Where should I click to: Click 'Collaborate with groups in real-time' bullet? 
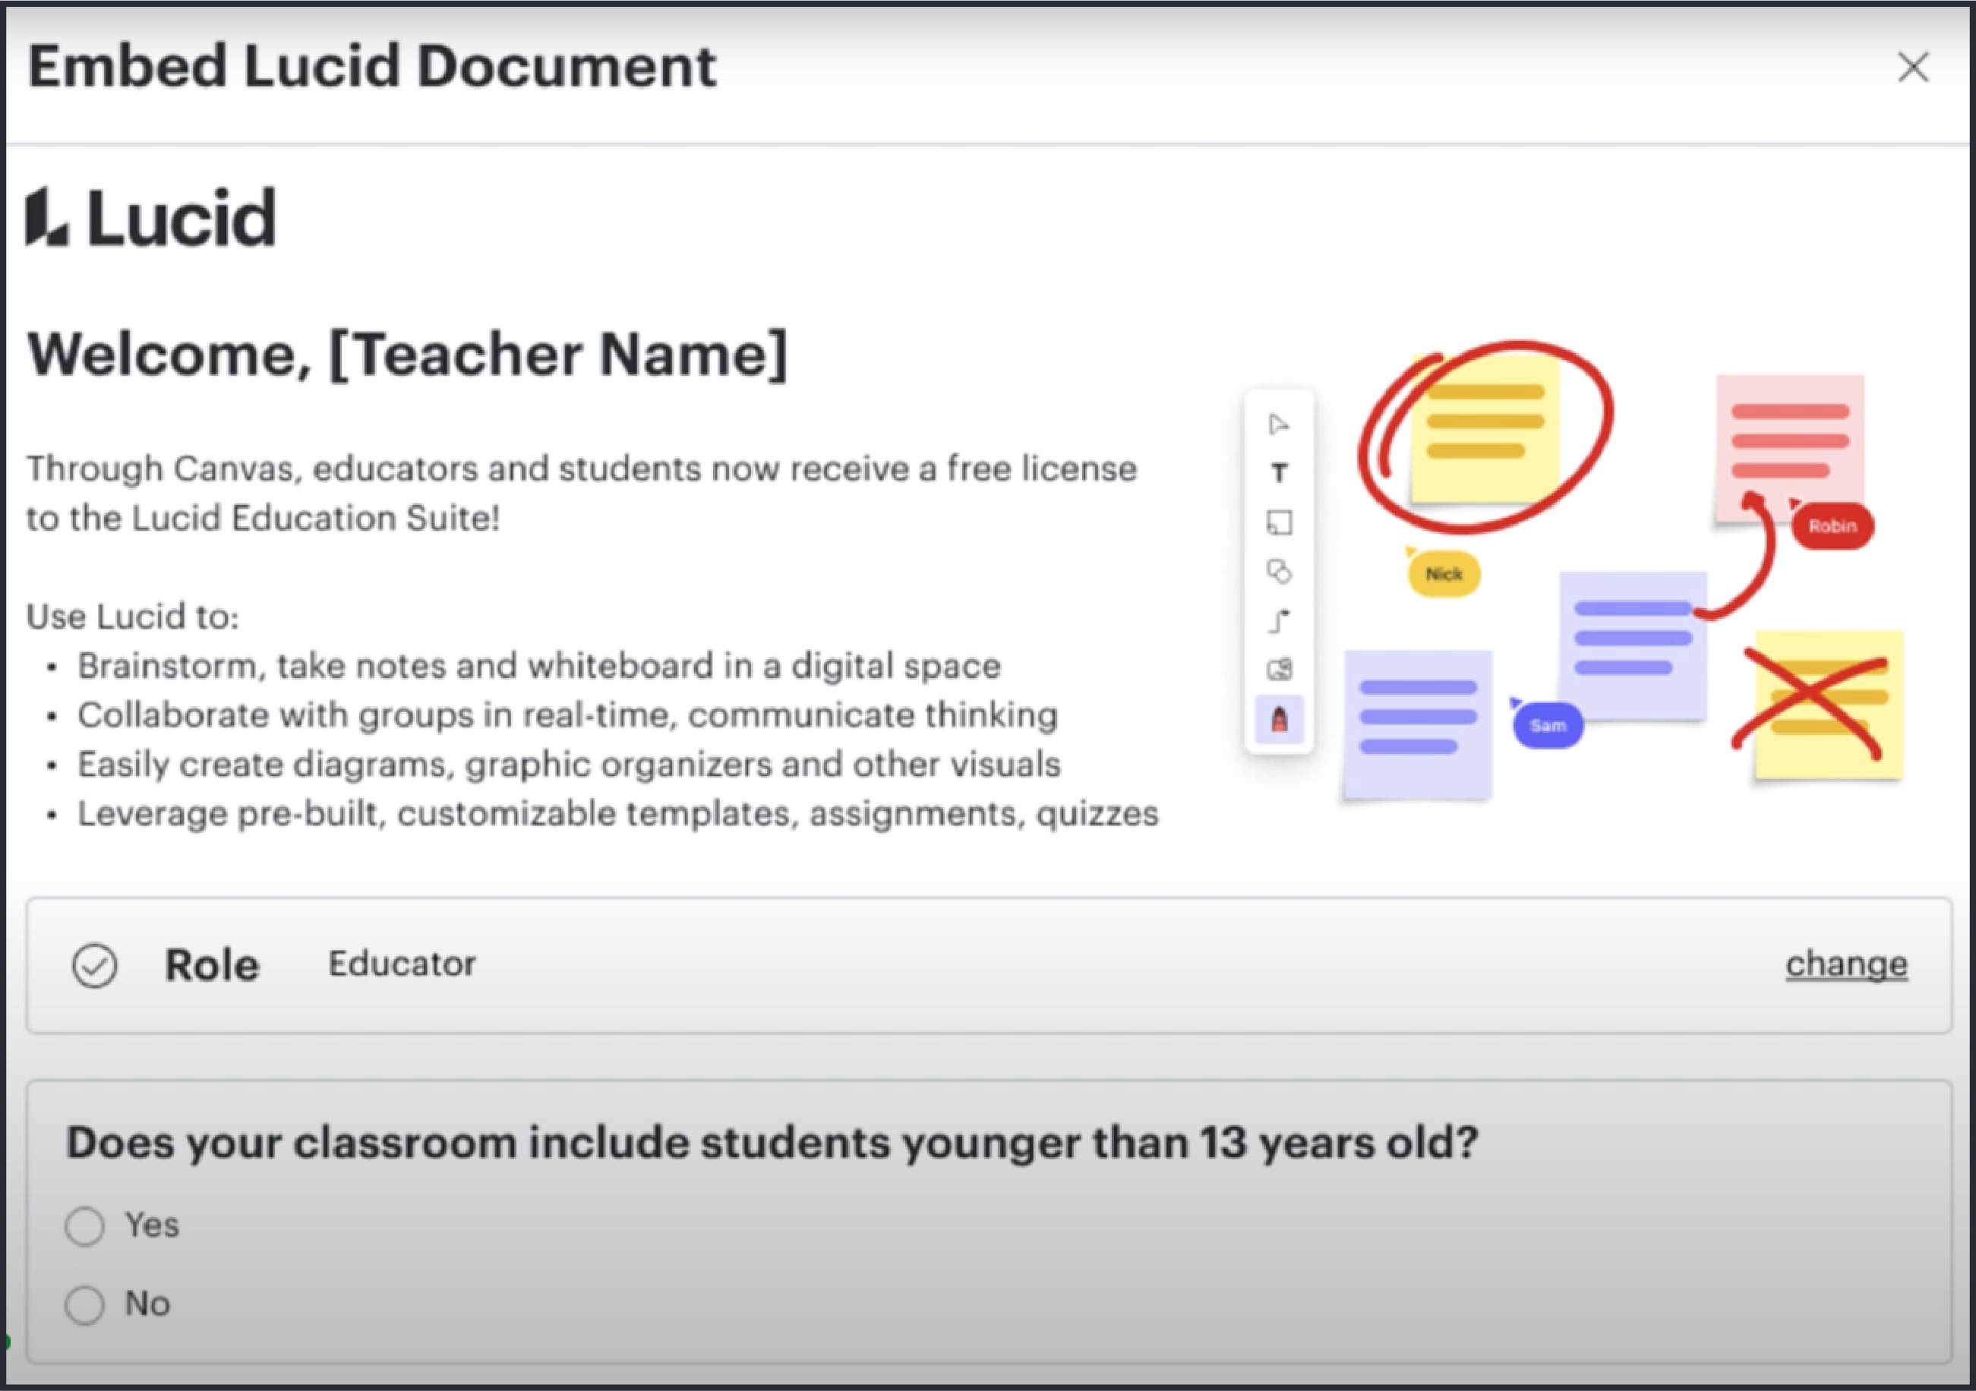pyautogui.click(x=568, y=714)
